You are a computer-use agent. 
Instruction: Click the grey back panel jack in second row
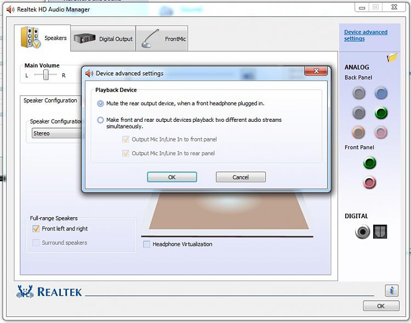(359, 113)
